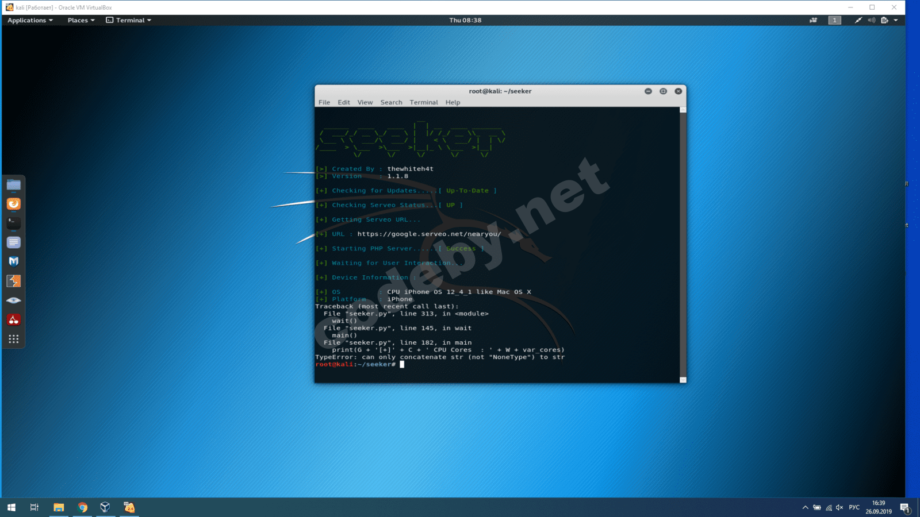Image resolution: width=920 pixels, height=517 pixels.
Task: Click the terminal title root@kali: ~/seeker
Action: (500, 91)
